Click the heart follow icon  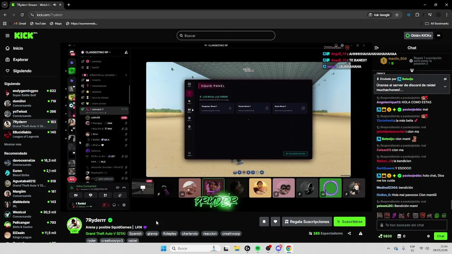pos(275,222)
